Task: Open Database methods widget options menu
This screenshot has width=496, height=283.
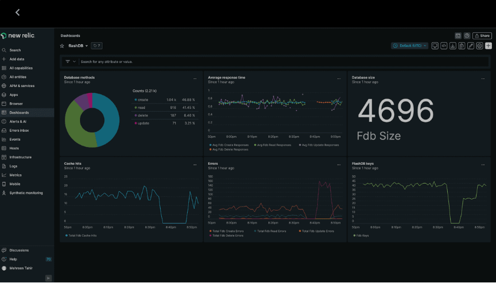Action: [195, 79]
